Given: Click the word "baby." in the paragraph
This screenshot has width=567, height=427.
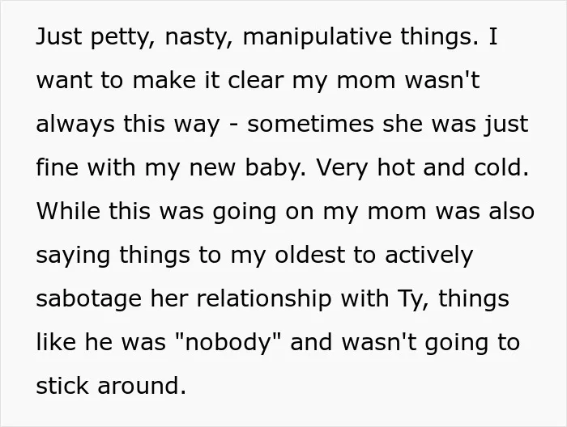Looking at the screenshot, I should [276, 167].
